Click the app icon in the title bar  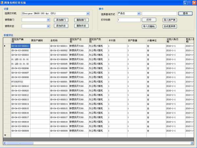click(3, 3)
